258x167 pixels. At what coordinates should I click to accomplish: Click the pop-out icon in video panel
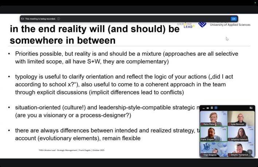point(251,108)
